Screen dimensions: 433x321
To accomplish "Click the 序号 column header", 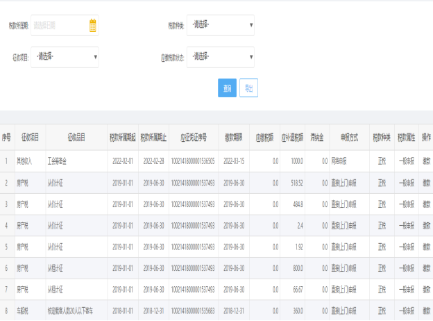I will coord(6,138).
